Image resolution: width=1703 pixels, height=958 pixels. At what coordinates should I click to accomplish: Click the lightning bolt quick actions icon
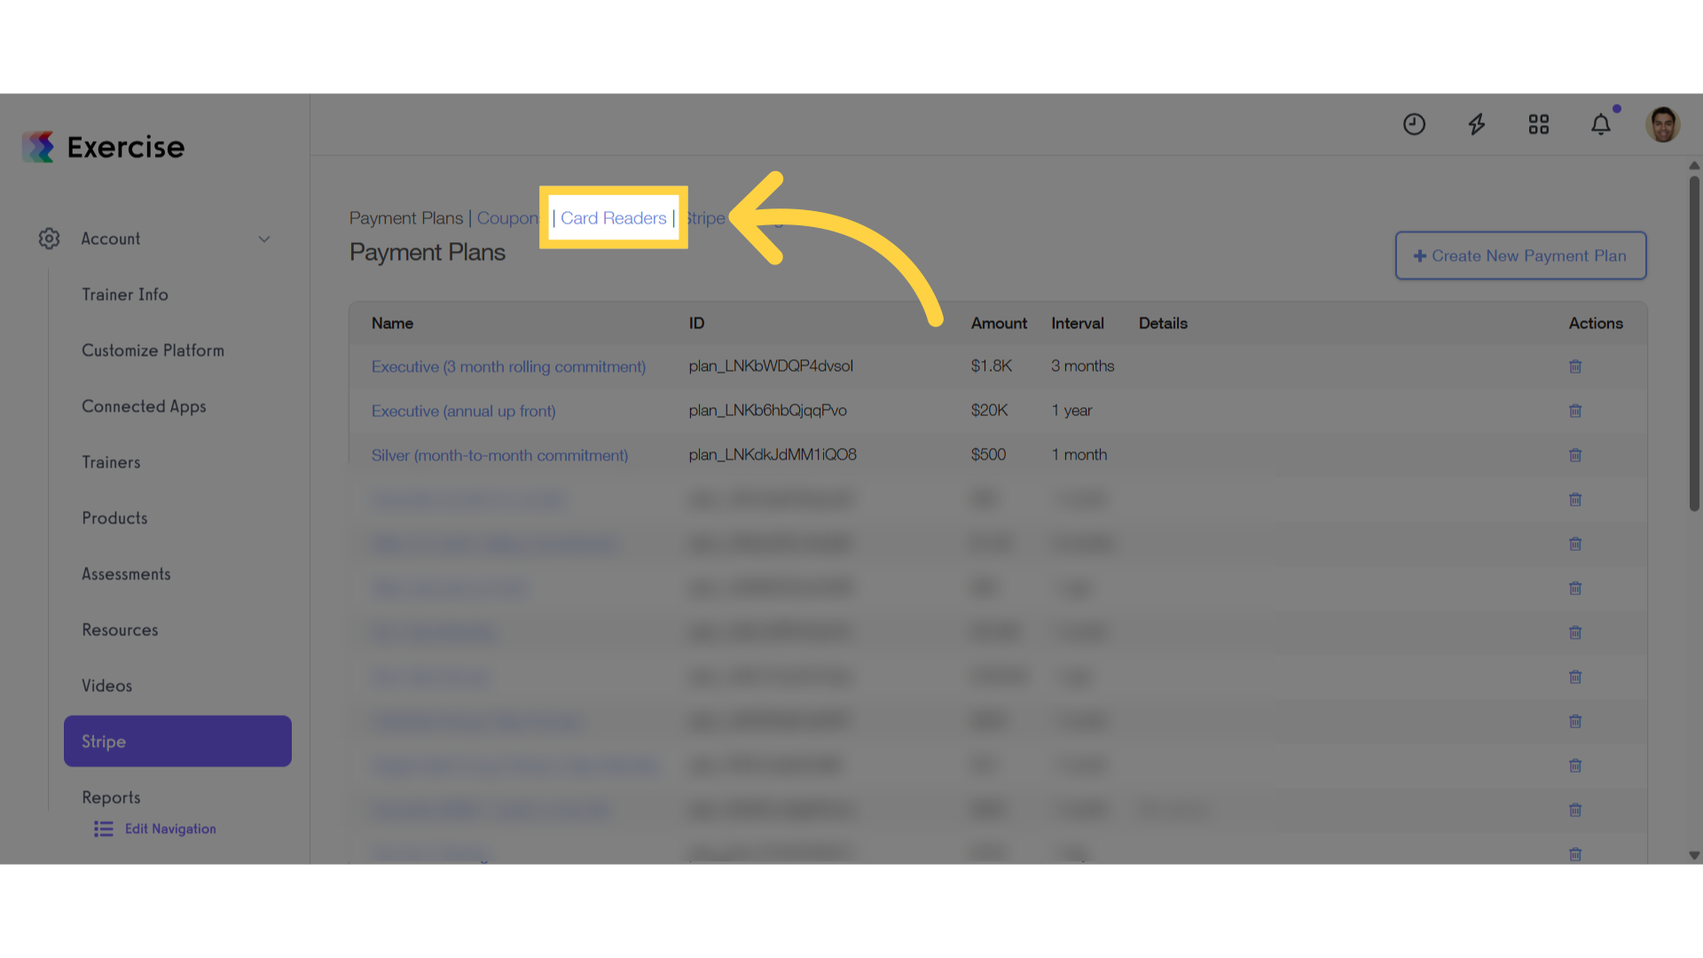[x=1476, y=124]
